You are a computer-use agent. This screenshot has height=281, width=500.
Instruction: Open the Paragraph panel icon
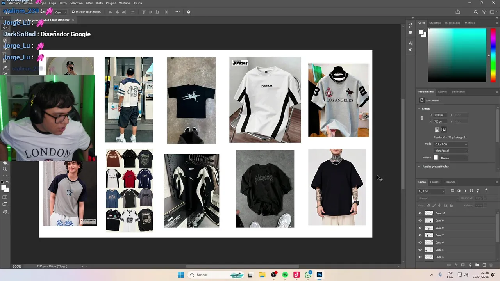[x=411, y=50]
